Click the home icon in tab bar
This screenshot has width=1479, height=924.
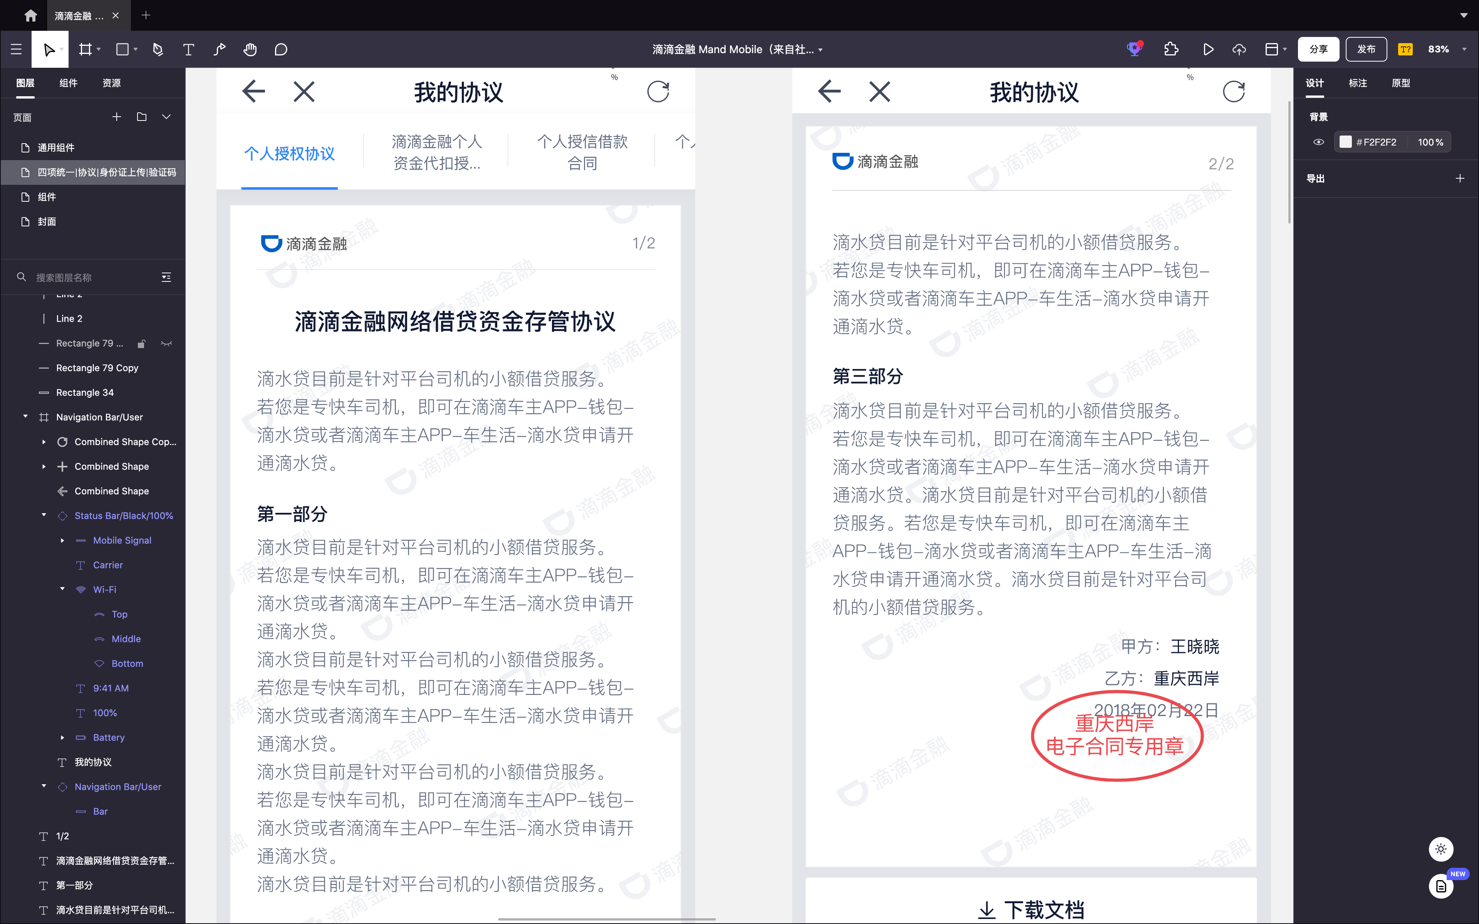[30, 15]
